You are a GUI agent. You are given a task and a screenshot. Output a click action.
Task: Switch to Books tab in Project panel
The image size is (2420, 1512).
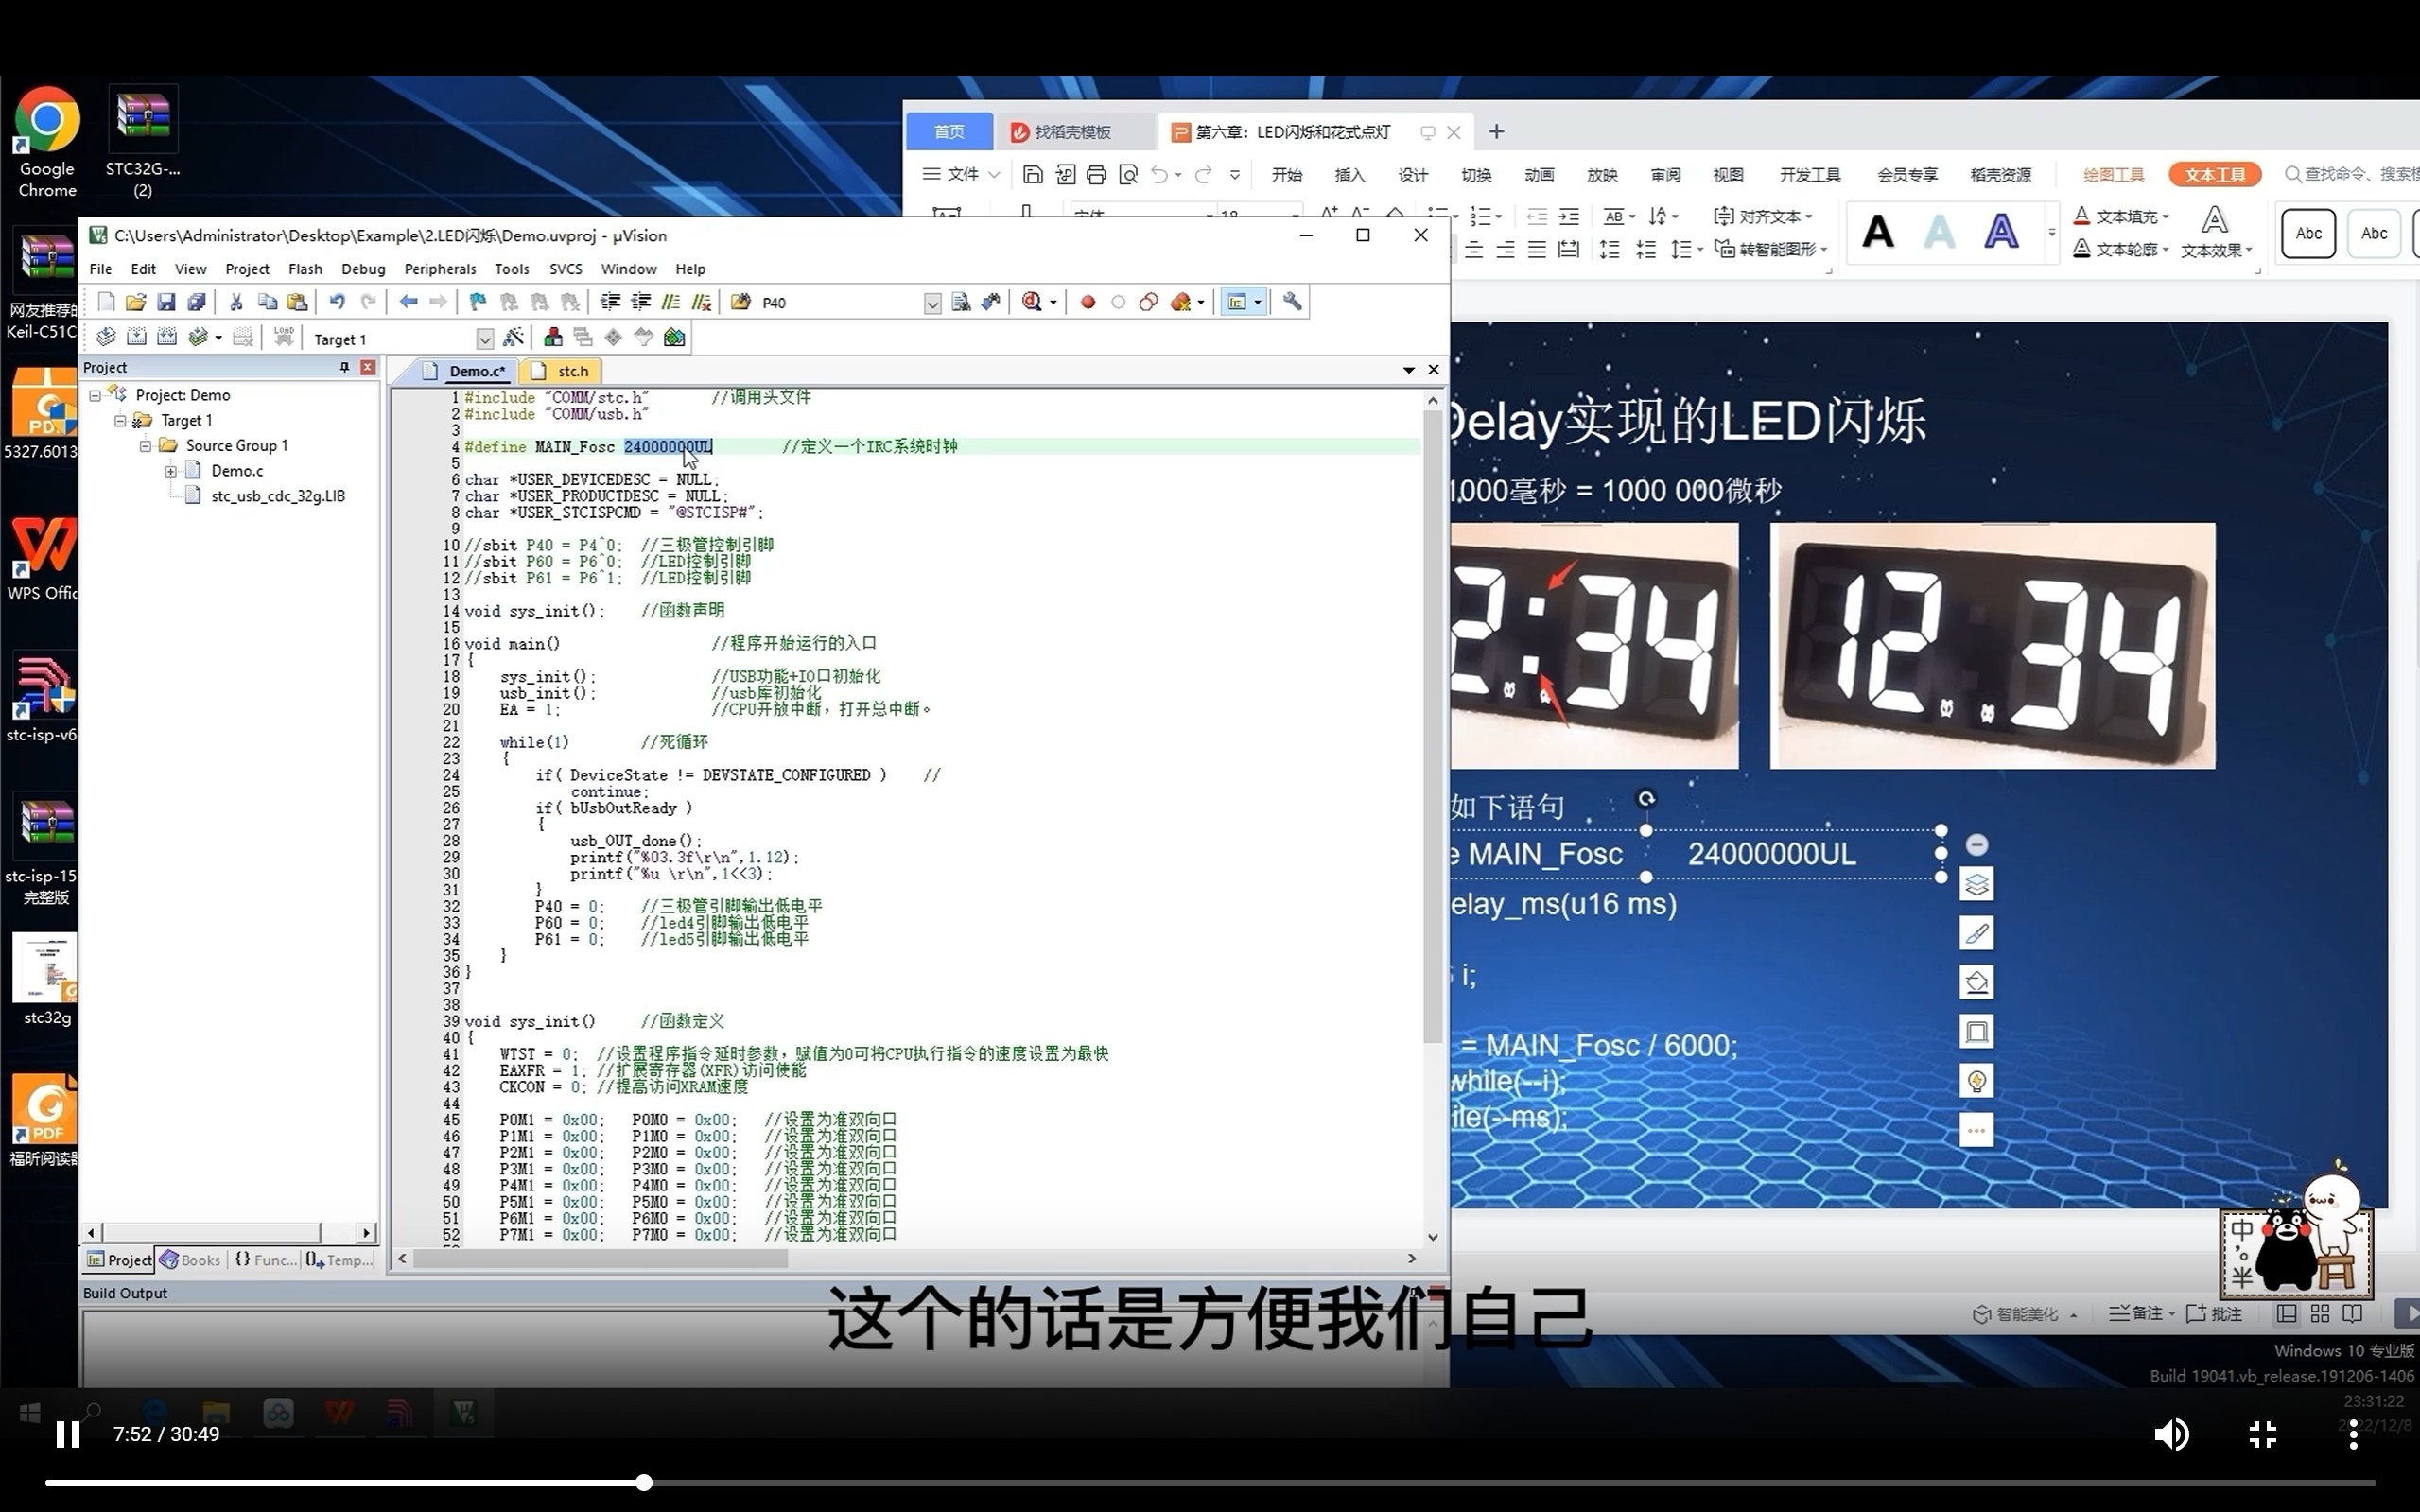[190, 1260]
